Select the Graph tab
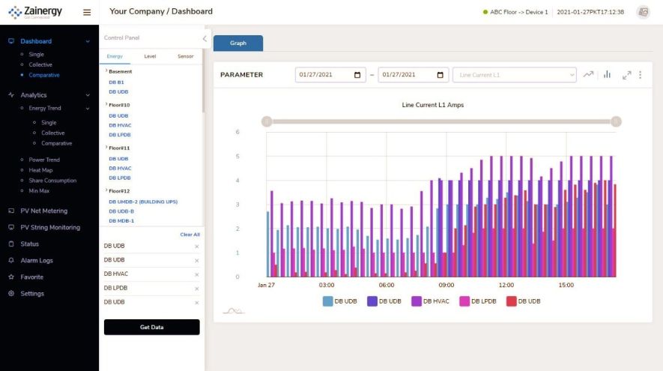The image size is (663, 371). coord(238,43)
